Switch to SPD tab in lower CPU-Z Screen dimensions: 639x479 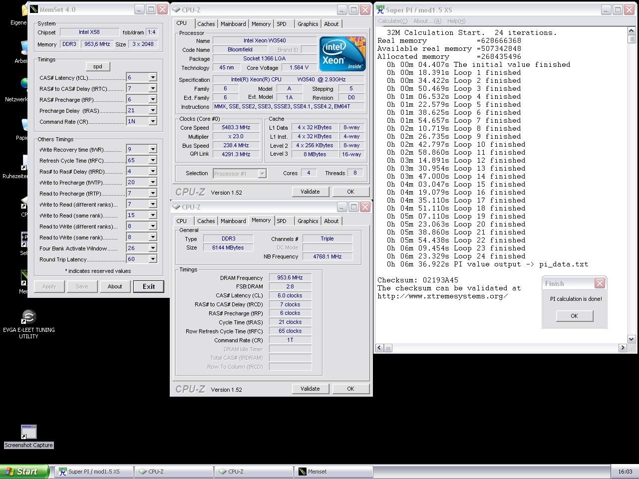282,221
